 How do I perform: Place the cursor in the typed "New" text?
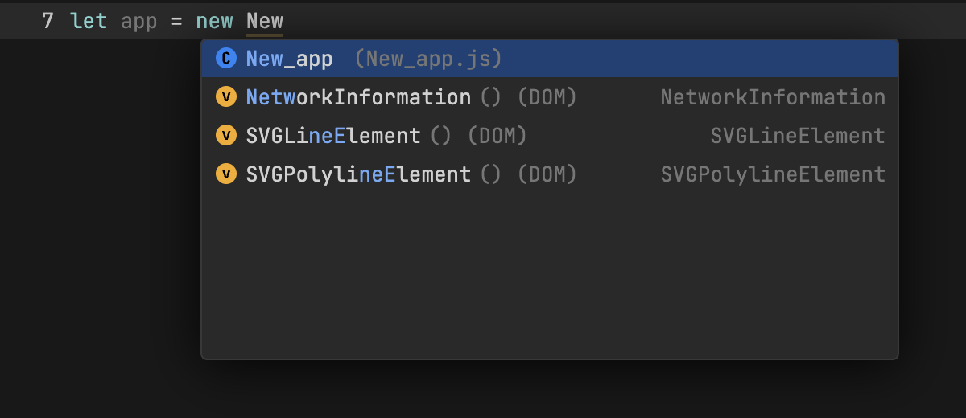[265, 21]
